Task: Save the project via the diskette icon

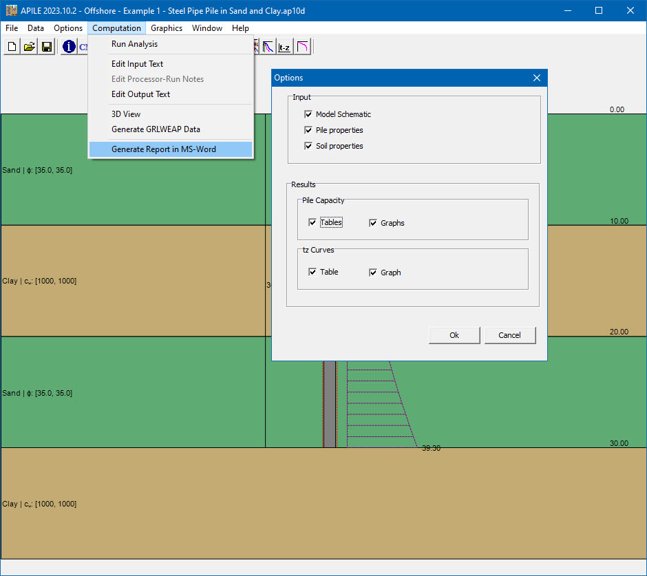Action: [46, 46]
